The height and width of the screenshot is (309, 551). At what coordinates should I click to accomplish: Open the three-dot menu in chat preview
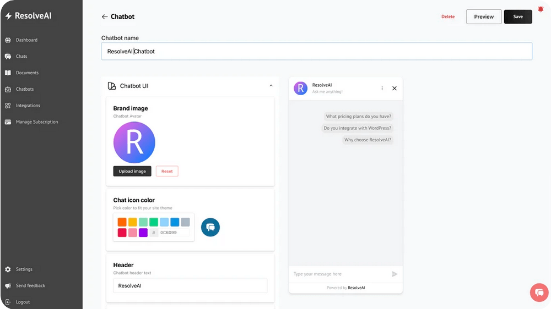(x=382, y=88)
